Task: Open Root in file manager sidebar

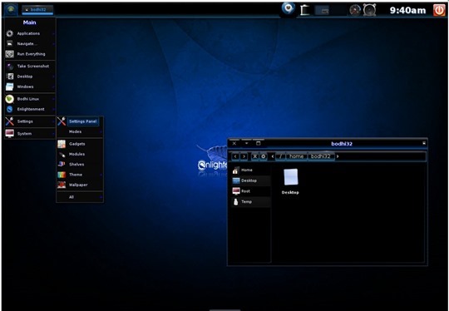Action: pyautogui.click(x=251, y=191)
